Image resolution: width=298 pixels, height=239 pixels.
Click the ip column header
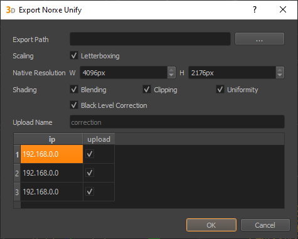click(51, 139)
